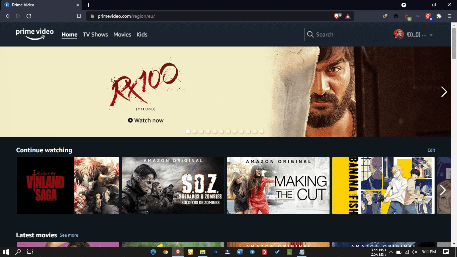Open Notepad from the taskbar
The height and width of the screenshot is (257, 457).
point(302,252)
